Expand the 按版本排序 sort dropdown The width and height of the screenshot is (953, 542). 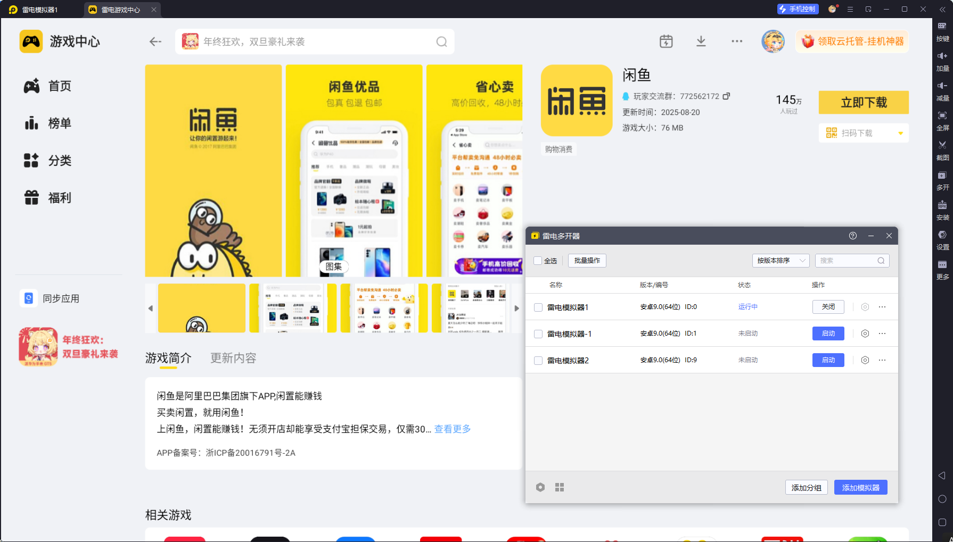[781, 261]
